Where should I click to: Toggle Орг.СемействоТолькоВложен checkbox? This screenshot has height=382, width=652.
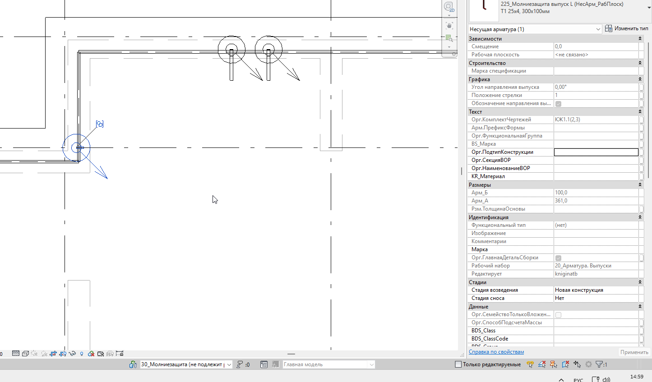[558, 315]
